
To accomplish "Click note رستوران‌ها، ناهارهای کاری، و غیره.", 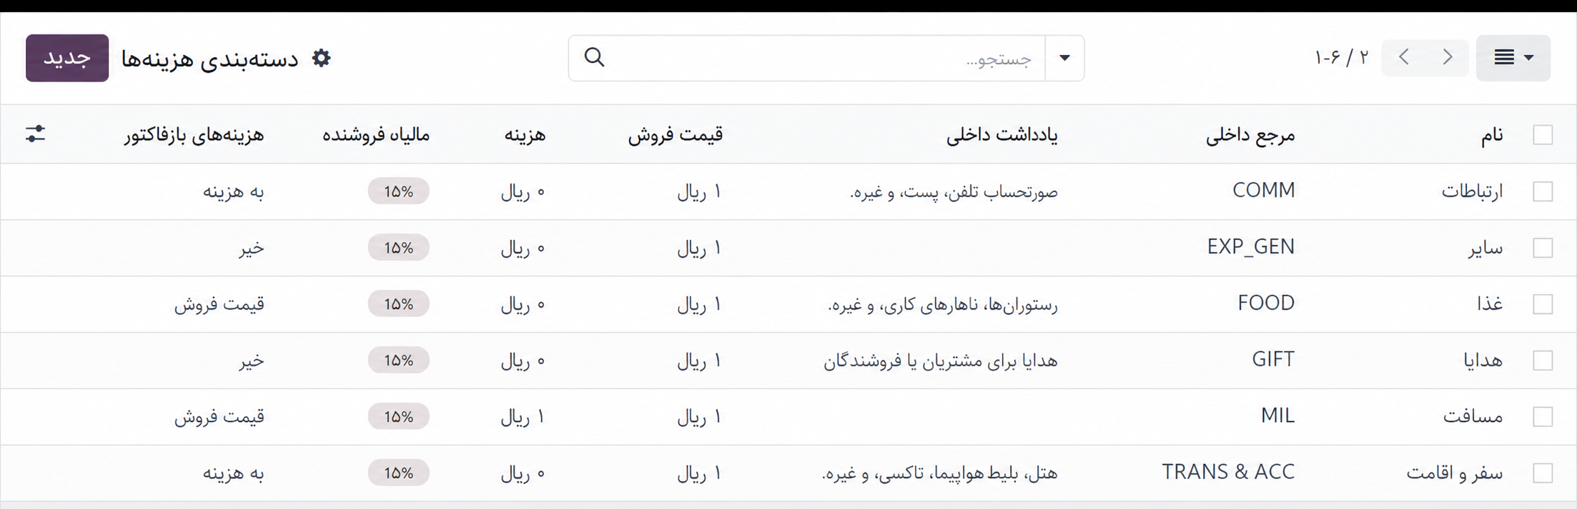I will pyautogui.click(x=943, y=305).
